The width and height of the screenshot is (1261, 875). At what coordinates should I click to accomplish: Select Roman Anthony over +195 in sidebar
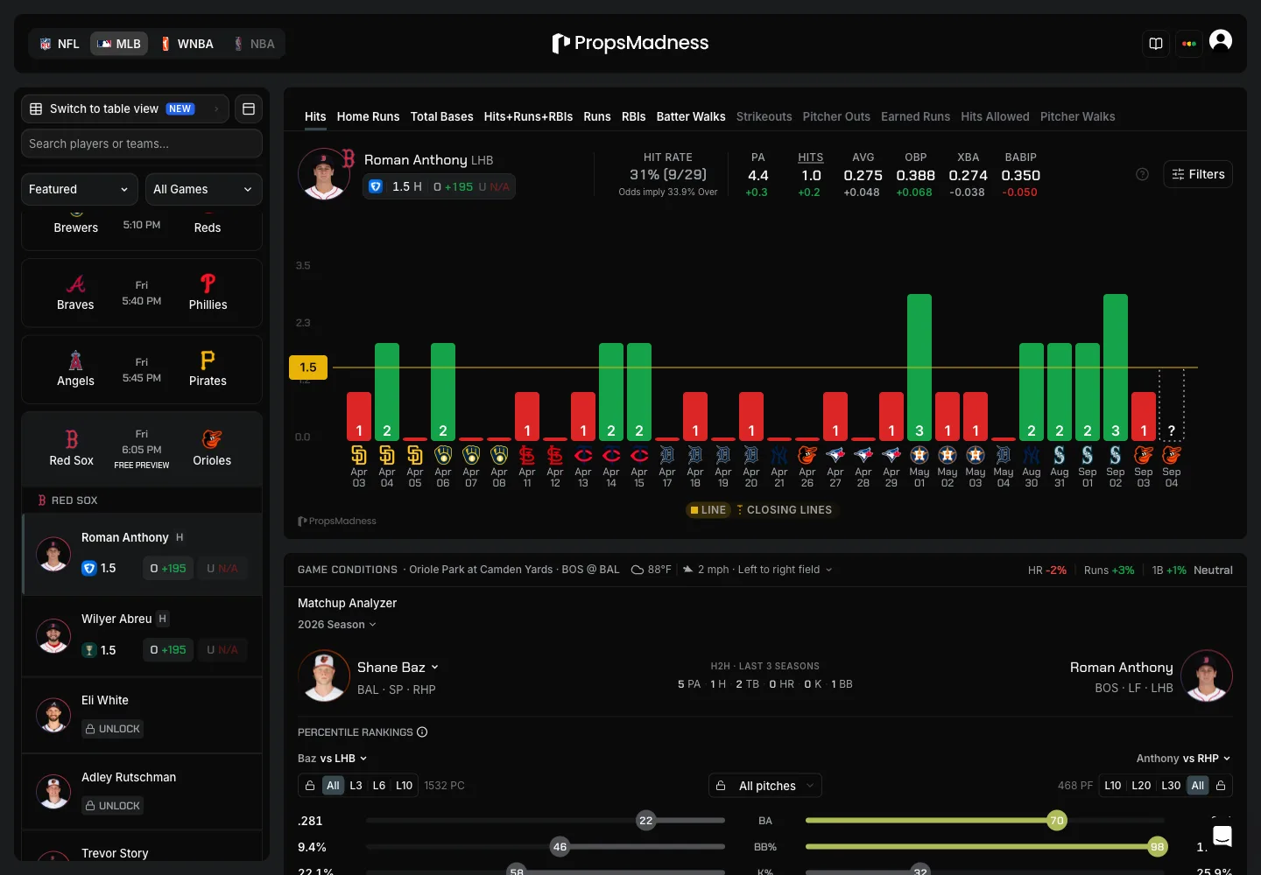click(168, 569)
